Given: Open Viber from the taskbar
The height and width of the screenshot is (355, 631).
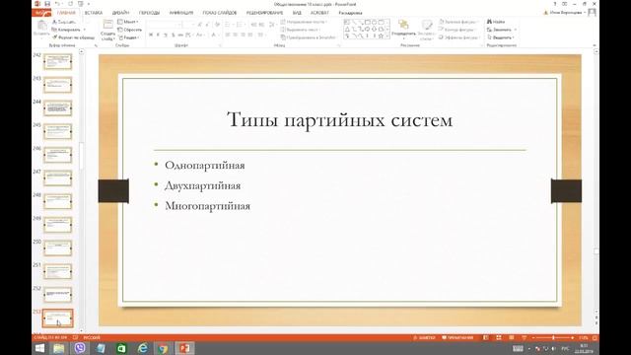Looking at the screenshot, I should (80, 348).
